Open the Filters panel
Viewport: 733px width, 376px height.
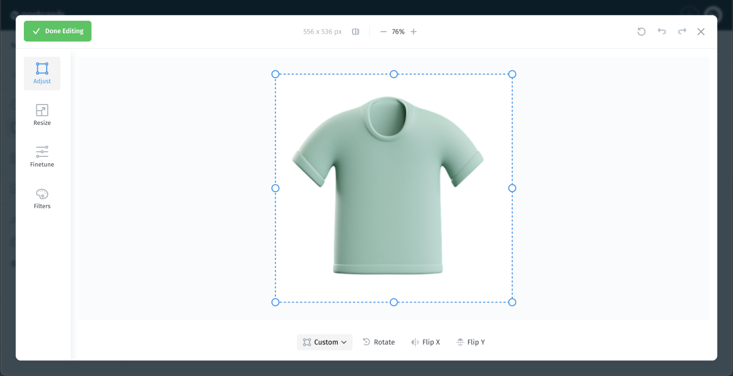pos(42,198)
